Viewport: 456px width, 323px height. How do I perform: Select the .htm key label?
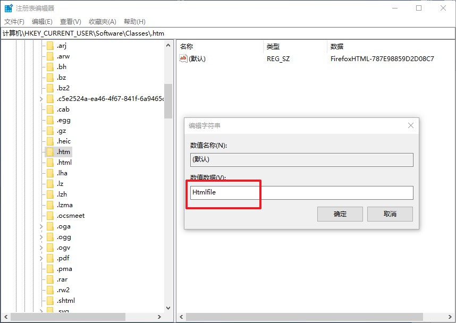click(63, 152)
